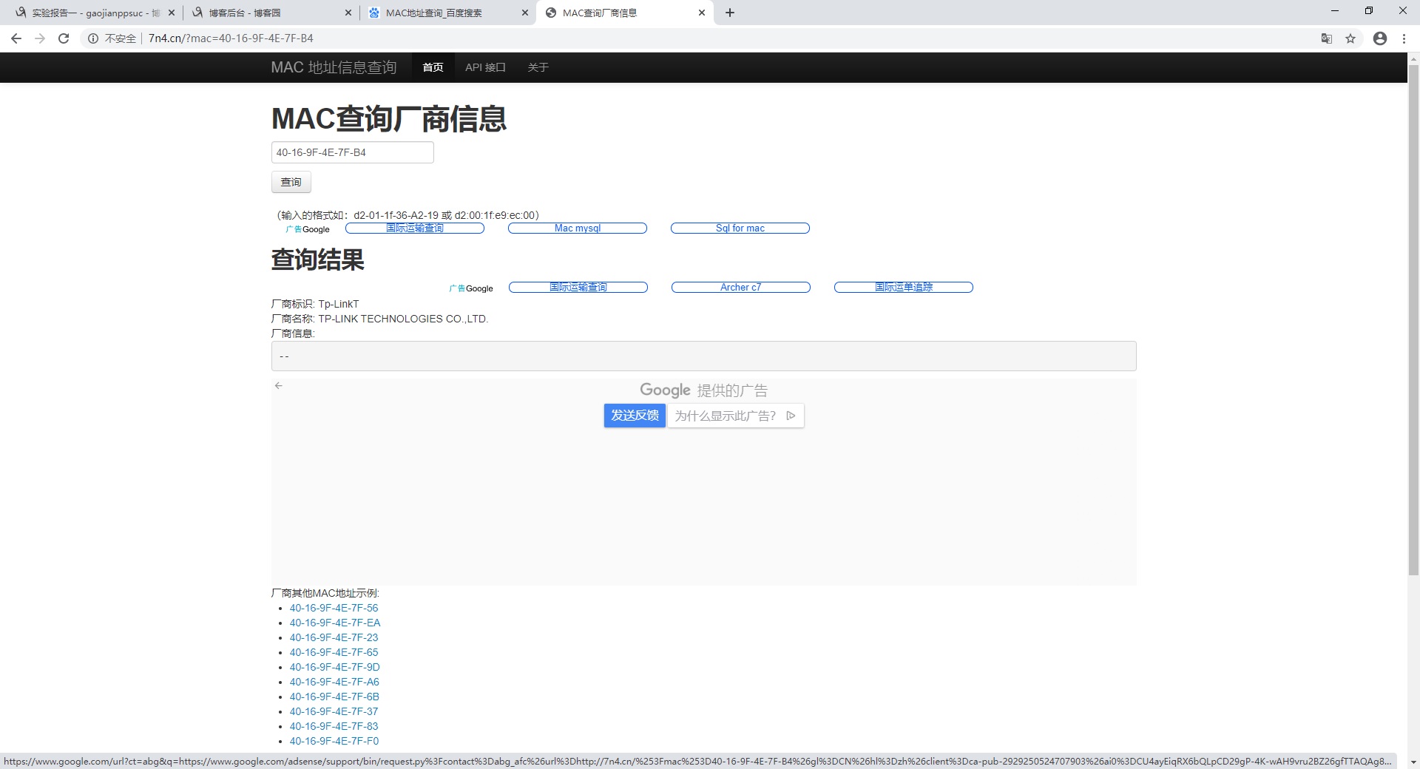Click the 查询结果 heading
Image resolution: width=1420 pixels, height=769 pixels.
[318, 260]
